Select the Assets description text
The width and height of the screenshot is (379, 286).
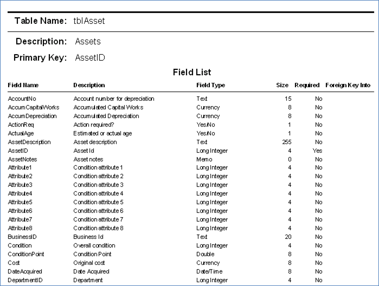(x=88, y=42)
